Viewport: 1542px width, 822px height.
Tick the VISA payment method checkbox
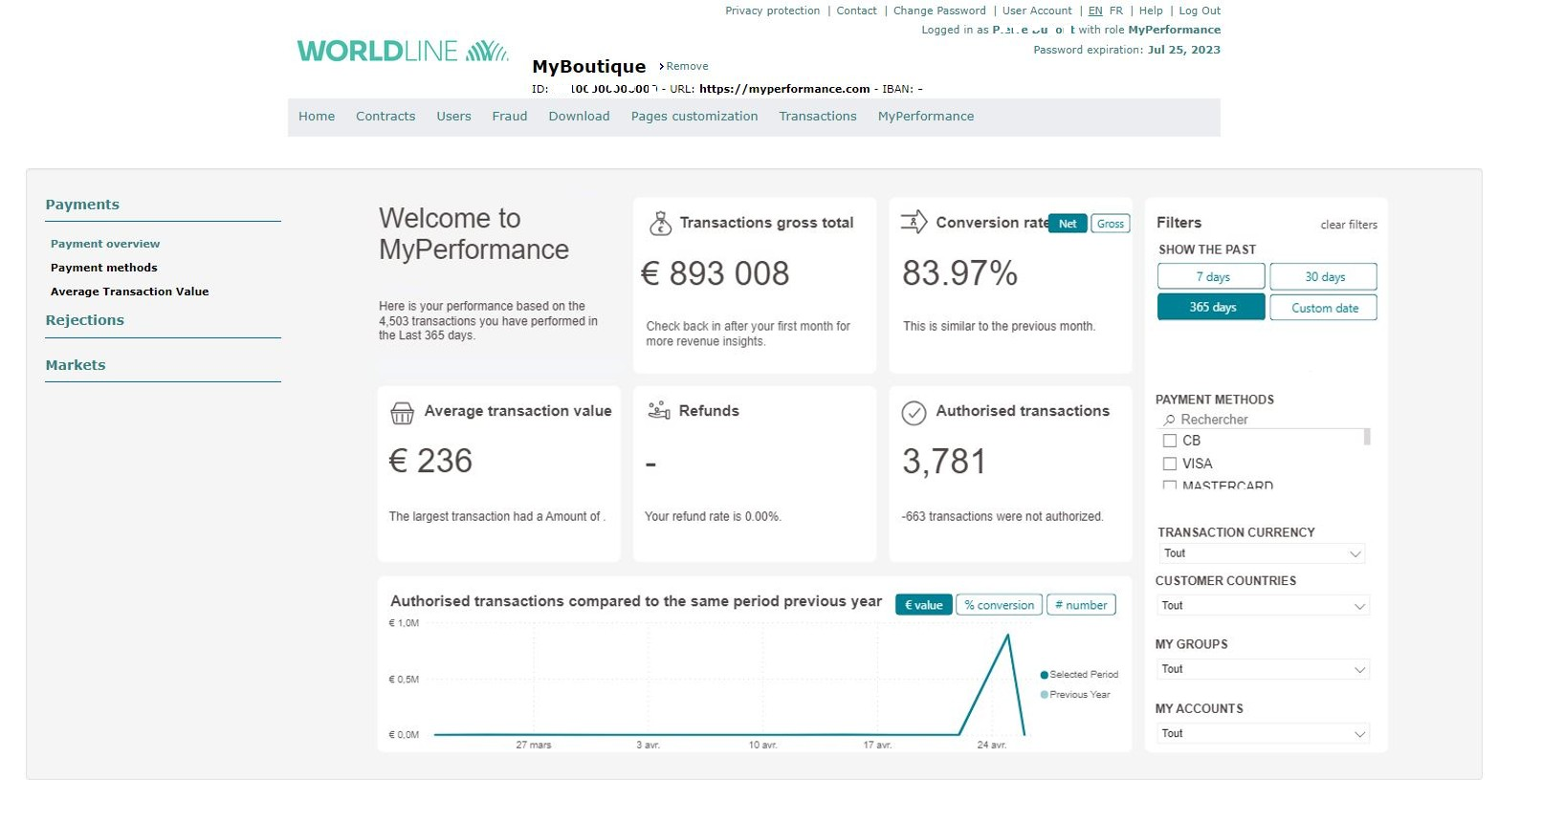tap(1169, 464)
